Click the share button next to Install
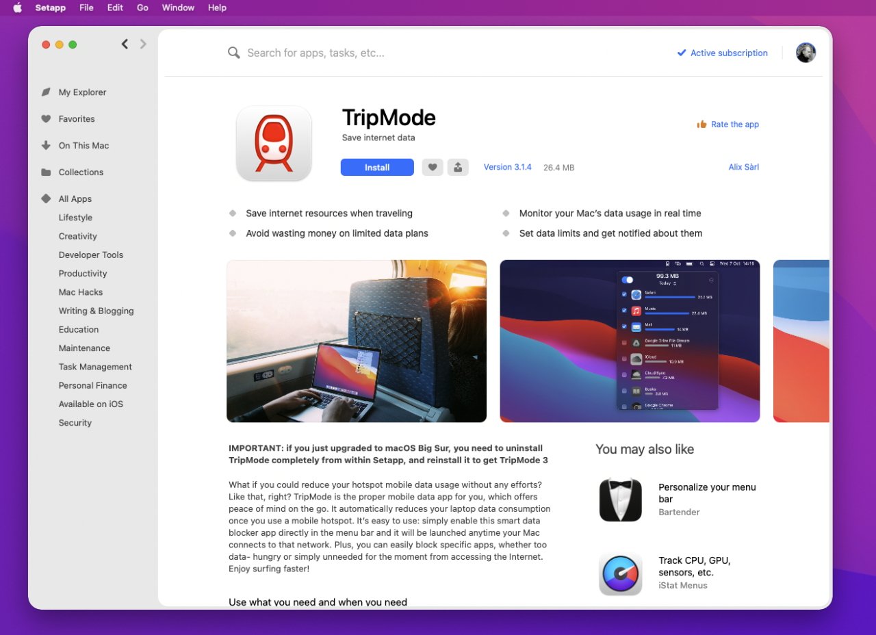Viewport: 876px width, 635px height. (458, 167)
